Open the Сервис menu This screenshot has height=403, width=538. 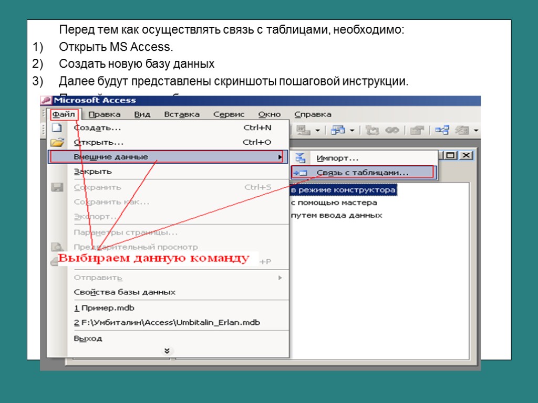[229, 114]
